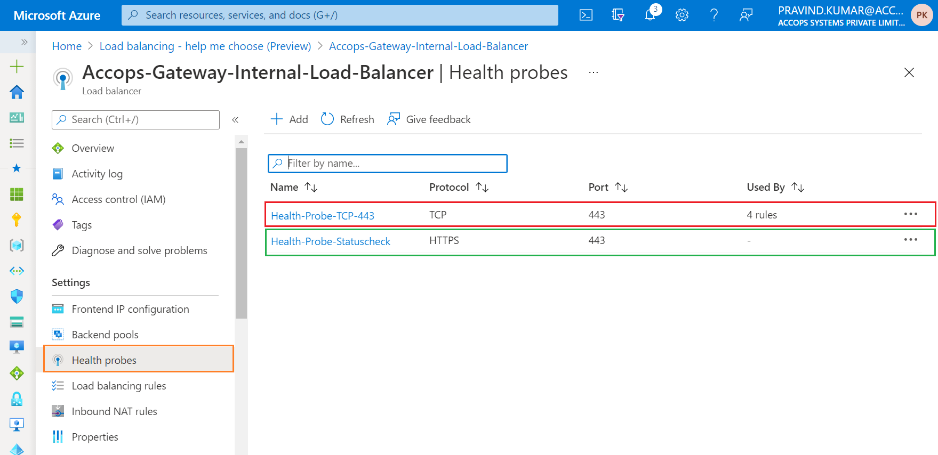Open Inbound NAT rules settings
This screenshot has height=455, width=938.
(x=114, y=411)
